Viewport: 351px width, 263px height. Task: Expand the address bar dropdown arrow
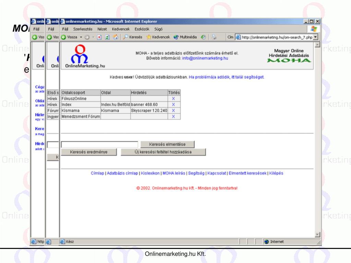pos(316,37)
